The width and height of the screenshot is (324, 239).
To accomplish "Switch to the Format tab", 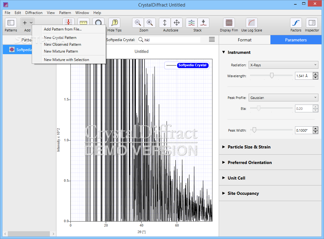I will click(x=245, y=40).
